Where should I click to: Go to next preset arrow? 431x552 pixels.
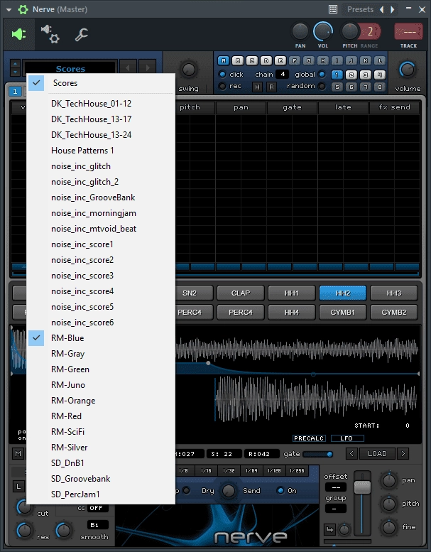click(x=392, y=9)
